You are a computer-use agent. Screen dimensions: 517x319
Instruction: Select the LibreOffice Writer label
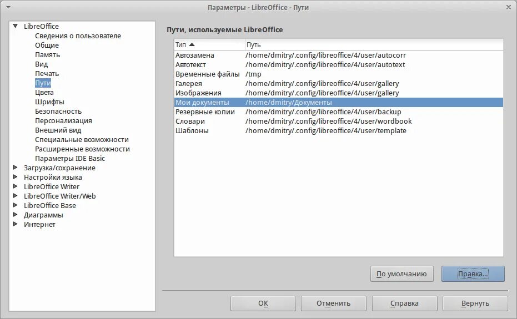[52, 186]
